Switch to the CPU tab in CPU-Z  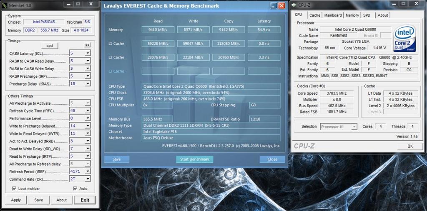(299, 15)
